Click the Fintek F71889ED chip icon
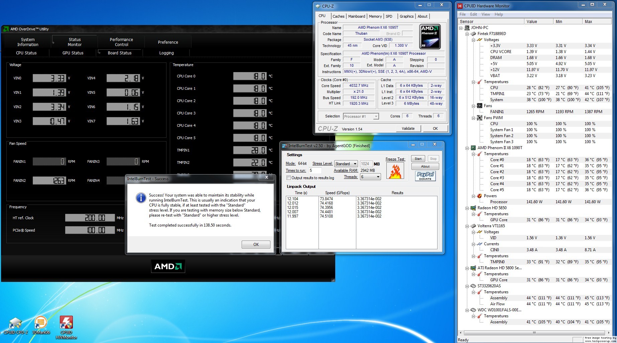Screen dimensions: 617x343 point(473,34)
